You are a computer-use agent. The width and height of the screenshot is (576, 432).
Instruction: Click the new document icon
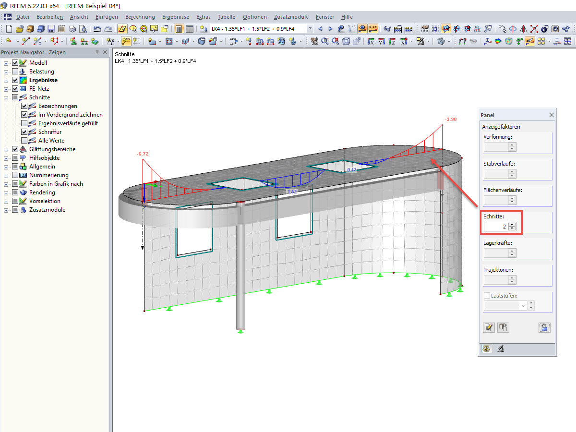9,29
